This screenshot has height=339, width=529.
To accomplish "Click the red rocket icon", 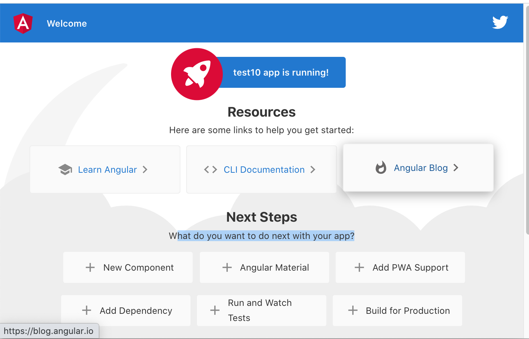I will pos(197,74).
